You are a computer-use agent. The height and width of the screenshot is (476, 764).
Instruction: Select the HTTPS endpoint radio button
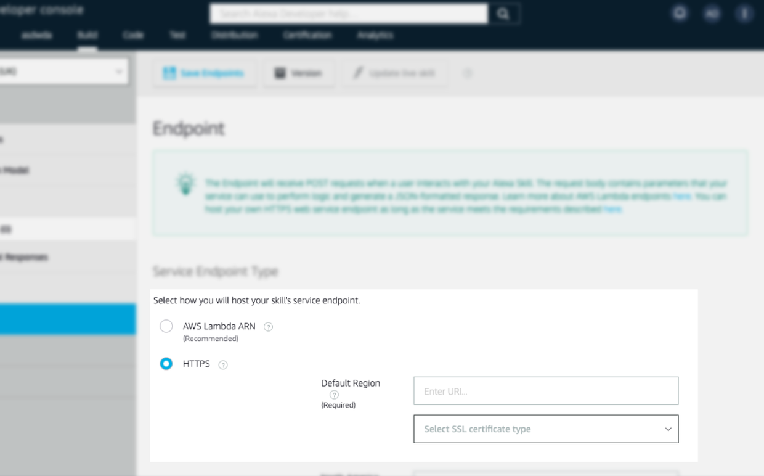pyautogui.click(x=166, y=364)
